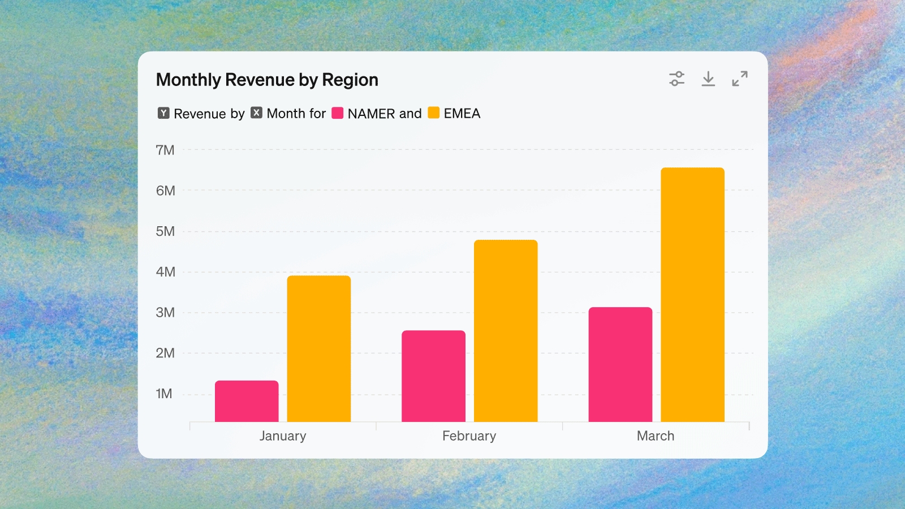Image resolution: width=905 pixels, height=509 pixels.
Task: Expand the chart to fullscreen
Action: click(740, 79)
